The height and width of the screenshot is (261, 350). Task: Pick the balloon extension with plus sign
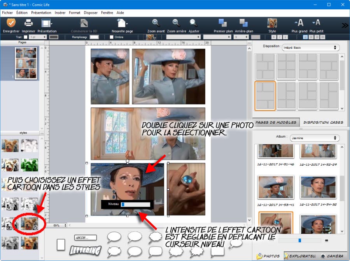[x=235, y=244]
